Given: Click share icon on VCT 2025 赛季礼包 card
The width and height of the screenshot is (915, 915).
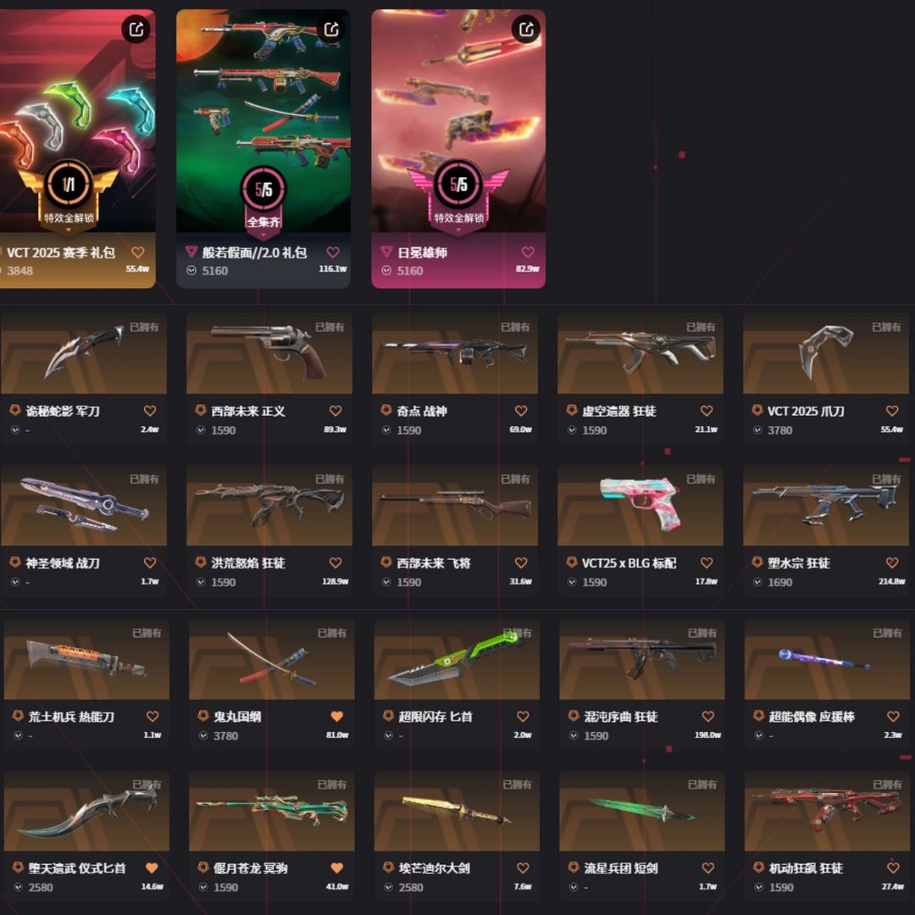Looking at the screenshot, I should [x=136, y=29].
